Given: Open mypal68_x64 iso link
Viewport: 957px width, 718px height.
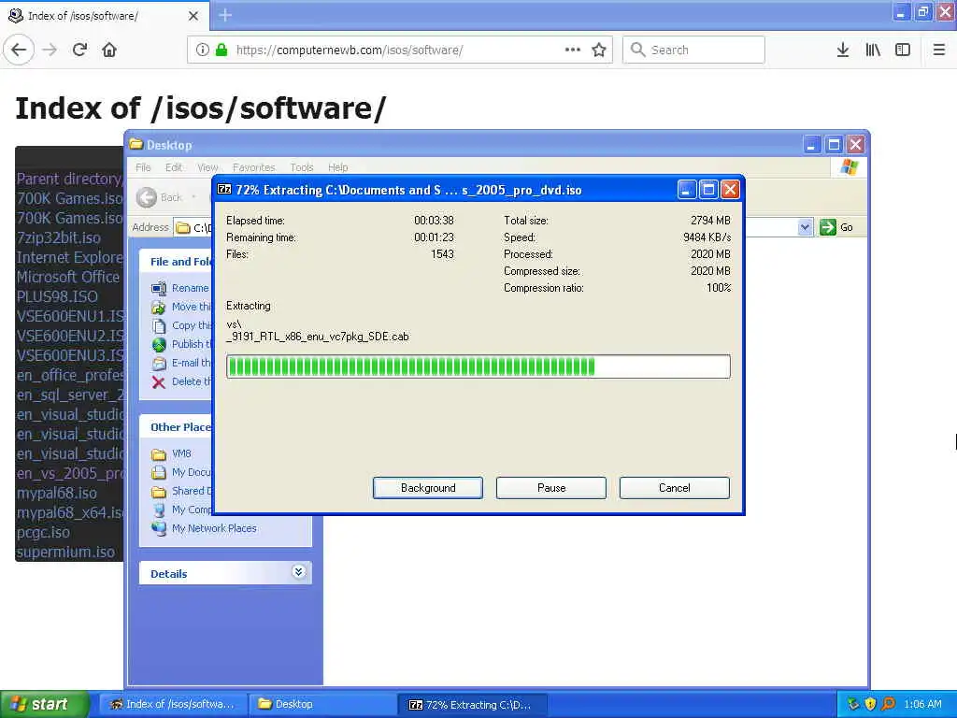Looking at the screenshot, I should click(x=69, y=512).
